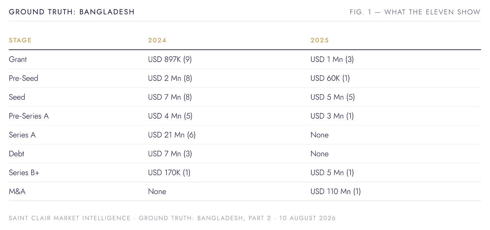Screen dimensions: 490x230
Task: Click the USD 60K (1) cell
Action: pos(330,78)
